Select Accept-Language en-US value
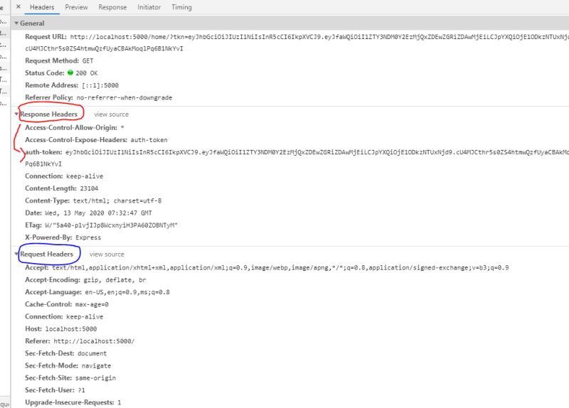569x408 pixels. [127, 292]
